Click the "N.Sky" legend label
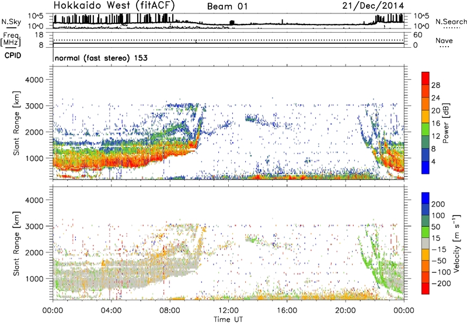This screenshot has height=323, width=467. click(11, 22)
